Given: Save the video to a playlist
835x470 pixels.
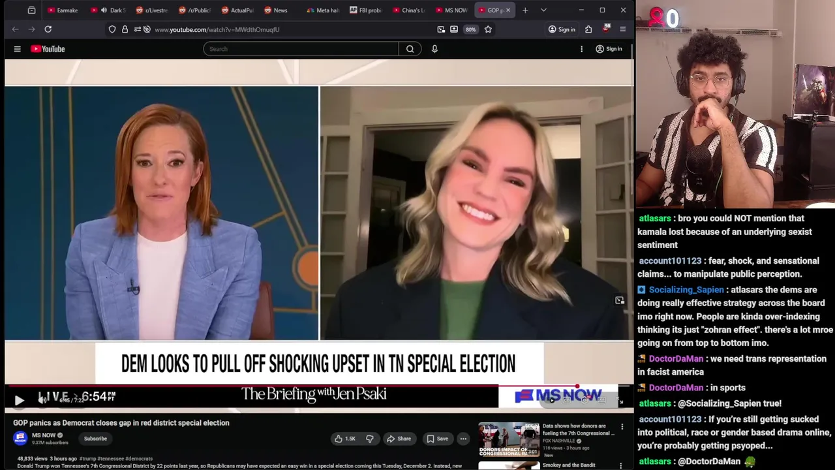Looking at the screenshot, I should (x=437, y=439).
